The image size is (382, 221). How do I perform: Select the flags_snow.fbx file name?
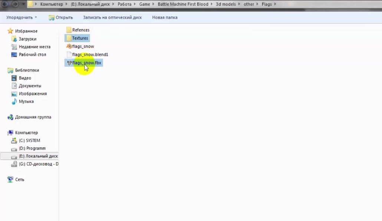coord(87,63)
